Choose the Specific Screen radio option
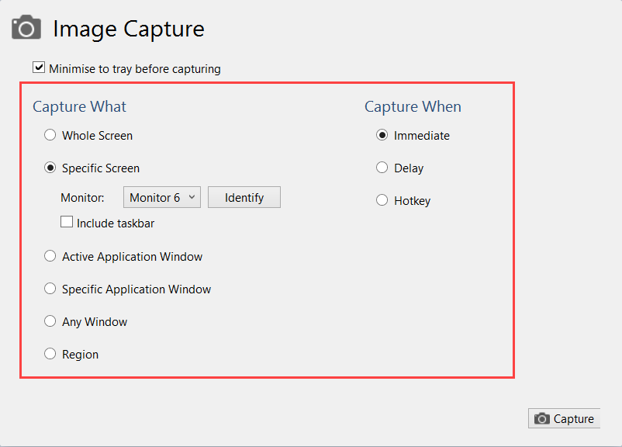Viewport: 622px width, 447px height. click(50, 168)
